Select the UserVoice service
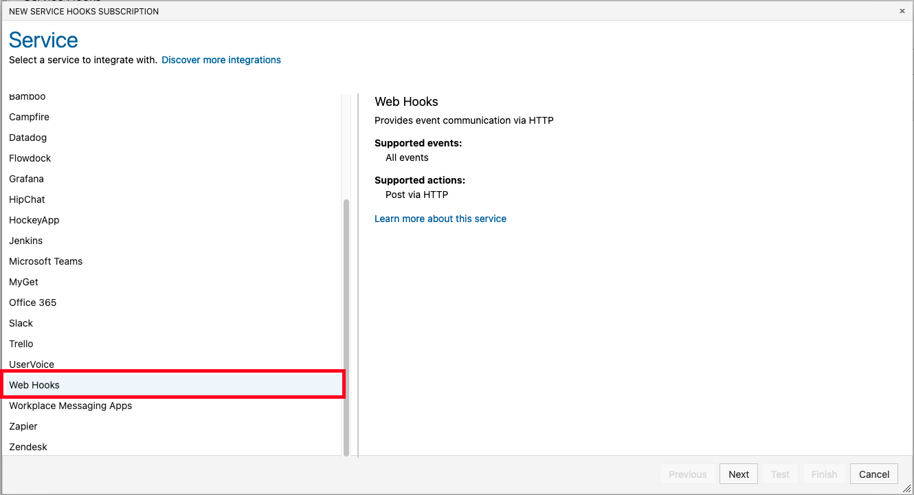This screenshot has width=914, height=495. [x=172, y=363]
